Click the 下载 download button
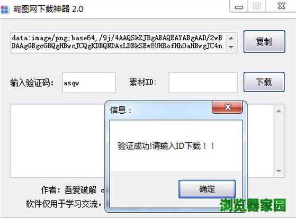Screen dimensions: 296x218 click(264, 82)
